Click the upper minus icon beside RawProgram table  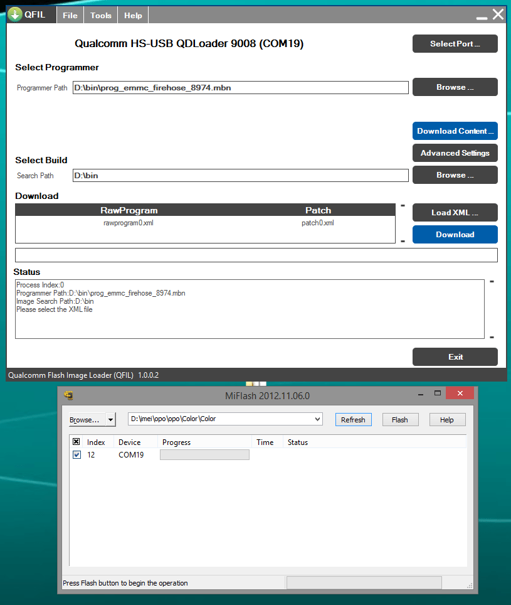(x=403, y=205)
